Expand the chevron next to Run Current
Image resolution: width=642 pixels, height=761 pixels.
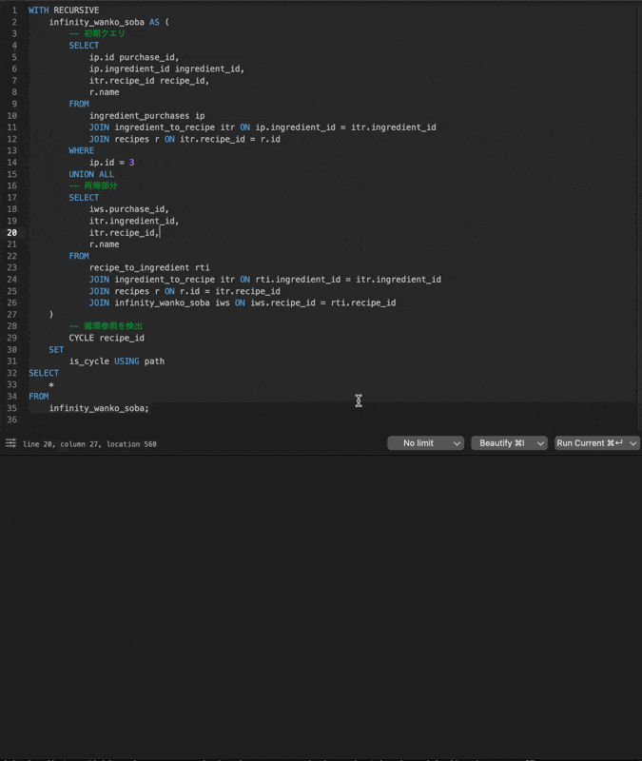(x=633, y=443)
